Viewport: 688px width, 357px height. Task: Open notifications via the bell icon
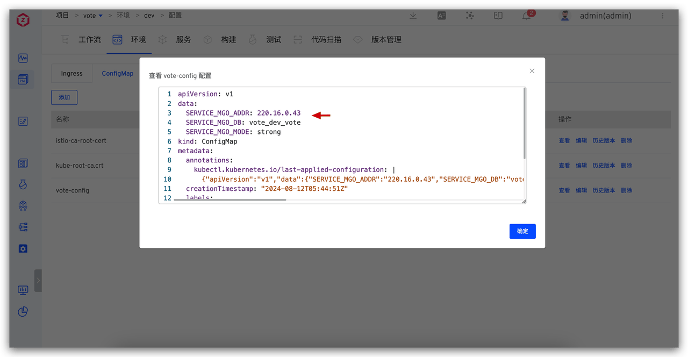click(x=526, y=16)
